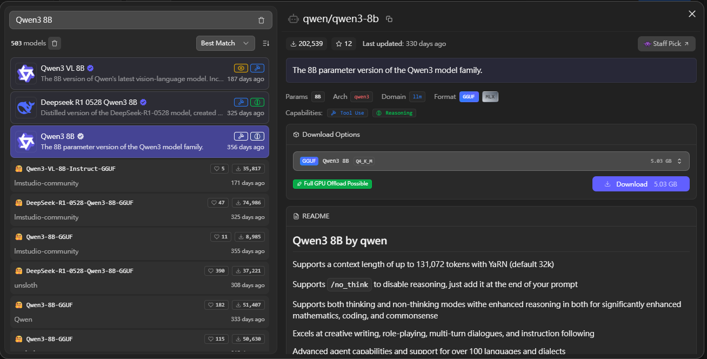Download the 5.03 GB Qwen3 8B model
The height and width of the screenshot is (359, 707).
click(641, 184)
